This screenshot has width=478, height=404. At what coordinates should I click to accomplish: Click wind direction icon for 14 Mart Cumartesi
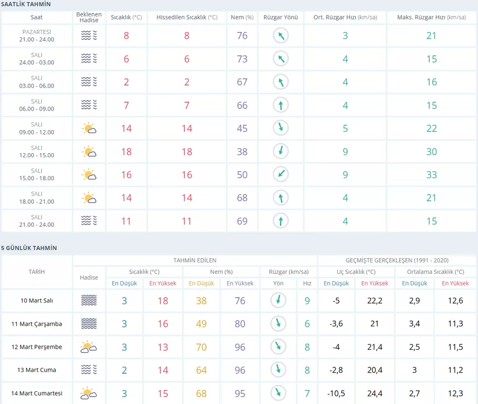[x=278, y=393]
